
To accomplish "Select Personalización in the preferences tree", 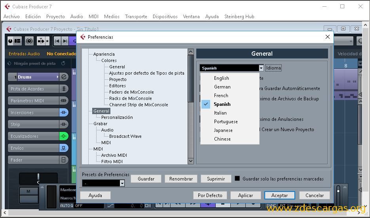I will coord(117,117).
